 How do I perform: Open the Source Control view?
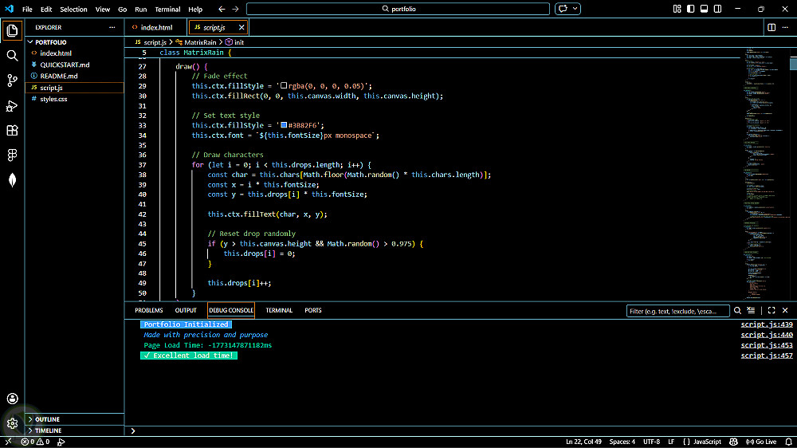pyautogui.click(x=12, y=81)
